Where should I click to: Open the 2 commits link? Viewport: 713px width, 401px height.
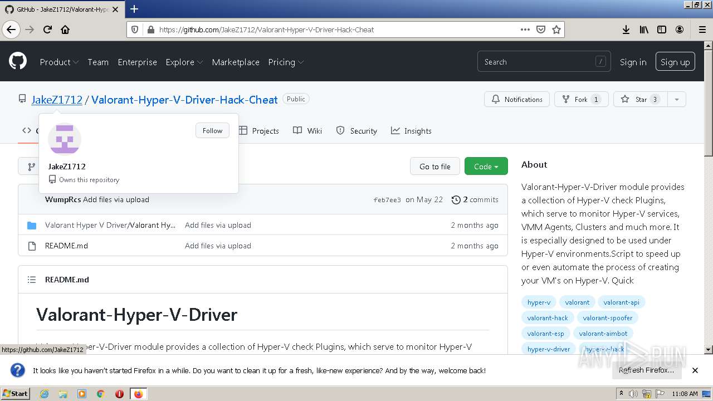click(475, 199)
